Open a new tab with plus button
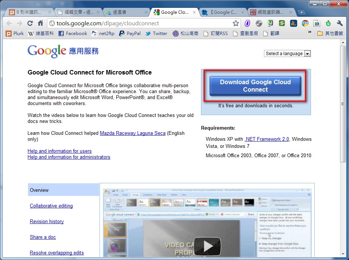The height and width of the screenshot is (260, 349). tap(301, 12)
